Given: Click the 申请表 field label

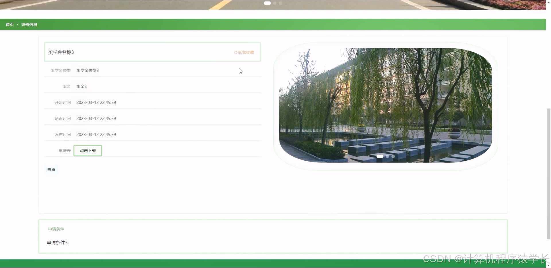Looking at the screenshot, I should click(x=65, y=151).
